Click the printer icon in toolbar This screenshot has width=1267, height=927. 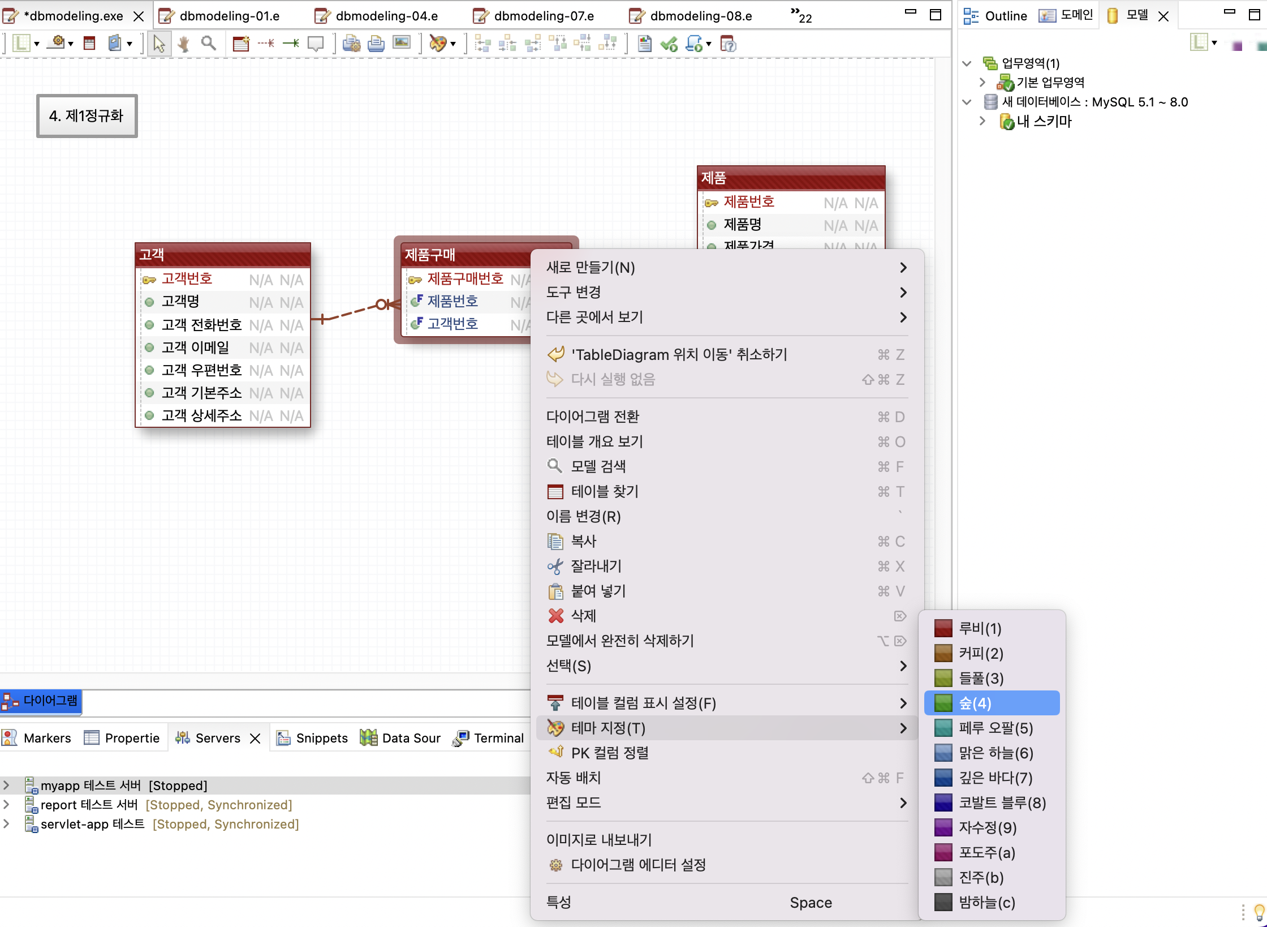[376, 44]
